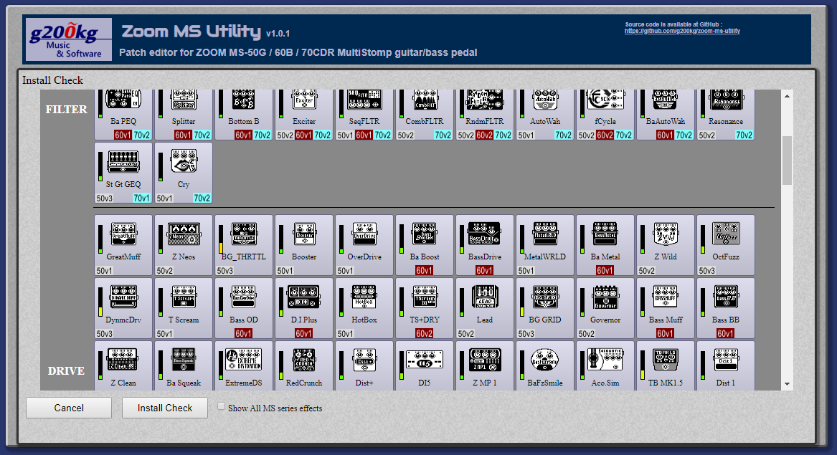Click the effect list scroll up arrow
This screenshot has width=837, height=455.
[787, 96]
